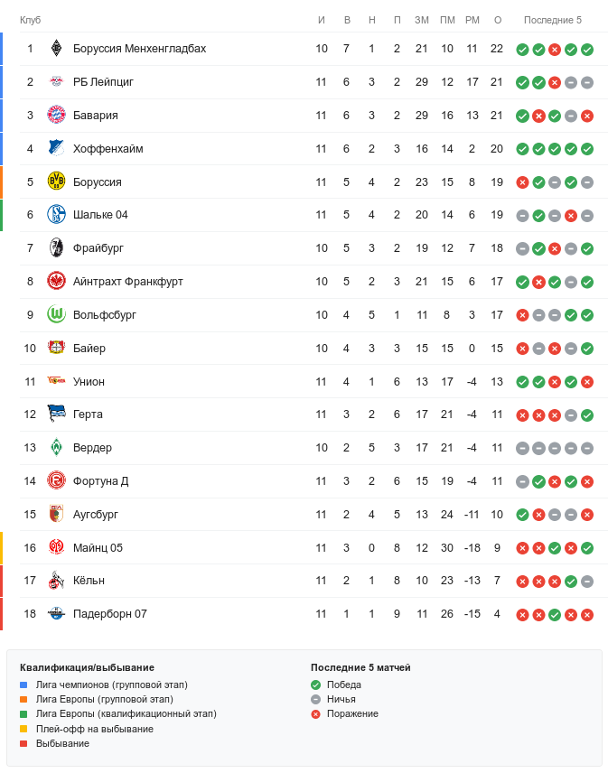Select the Майнц 05 team name
Image resolution: width=608 pixels, height=773 pixels.
click(x=98, y=547)
